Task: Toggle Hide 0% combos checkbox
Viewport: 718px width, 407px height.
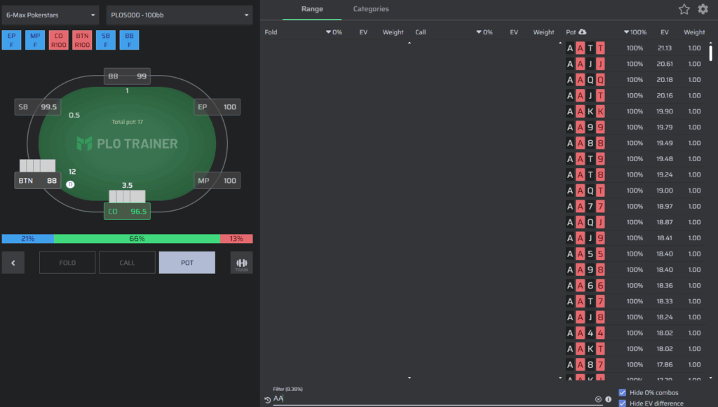Action: click(623, 392)
